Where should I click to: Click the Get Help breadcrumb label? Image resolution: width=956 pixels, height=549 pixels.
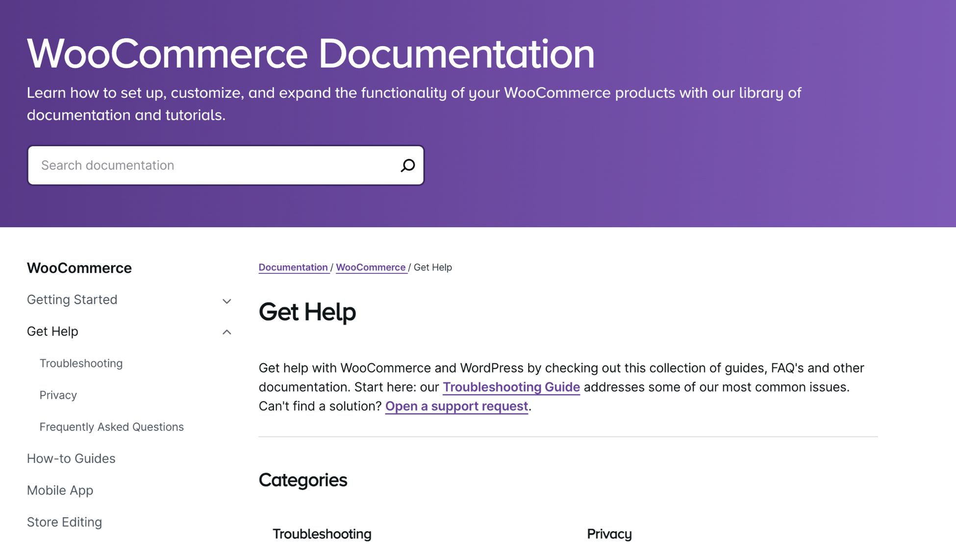click(433, 268)
